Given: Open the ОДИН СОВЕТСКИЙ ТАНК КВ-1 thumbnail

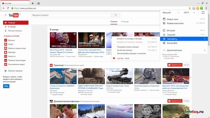Looking at the screenshot, I should coord(91,76).
